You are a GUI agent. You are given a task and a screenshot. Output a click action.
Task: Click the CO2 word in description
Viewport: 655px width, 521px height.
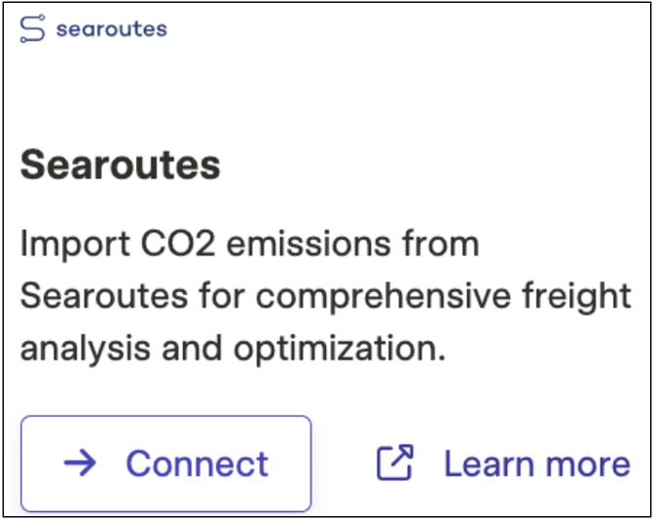click(x=178, y=243)
